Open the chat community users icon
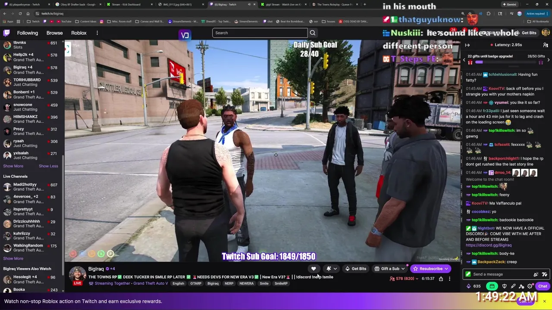Screen dimensions: 552x310 click(x=546, y=45)
